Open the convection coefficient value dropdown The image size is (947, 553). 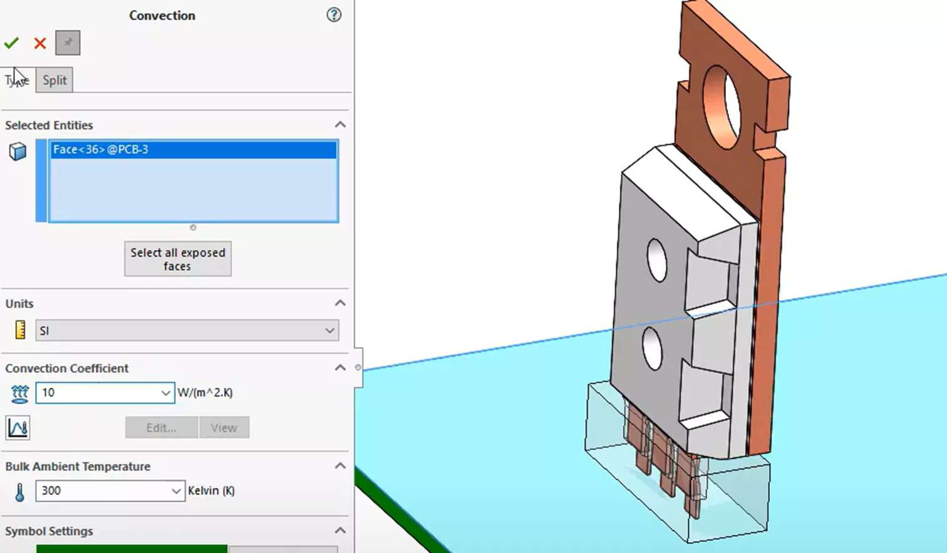point(165,393)
